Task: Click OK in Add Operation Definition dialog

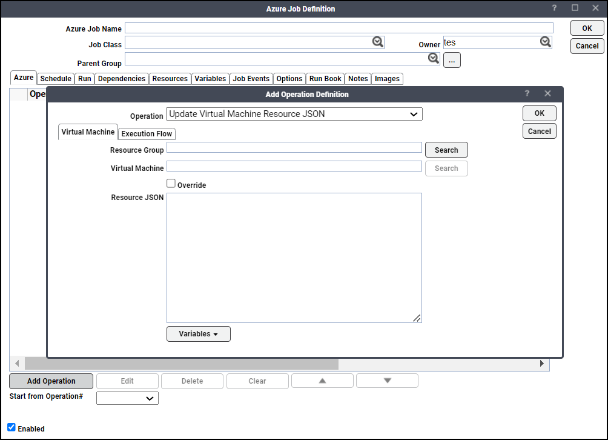Action: [540, 113]
